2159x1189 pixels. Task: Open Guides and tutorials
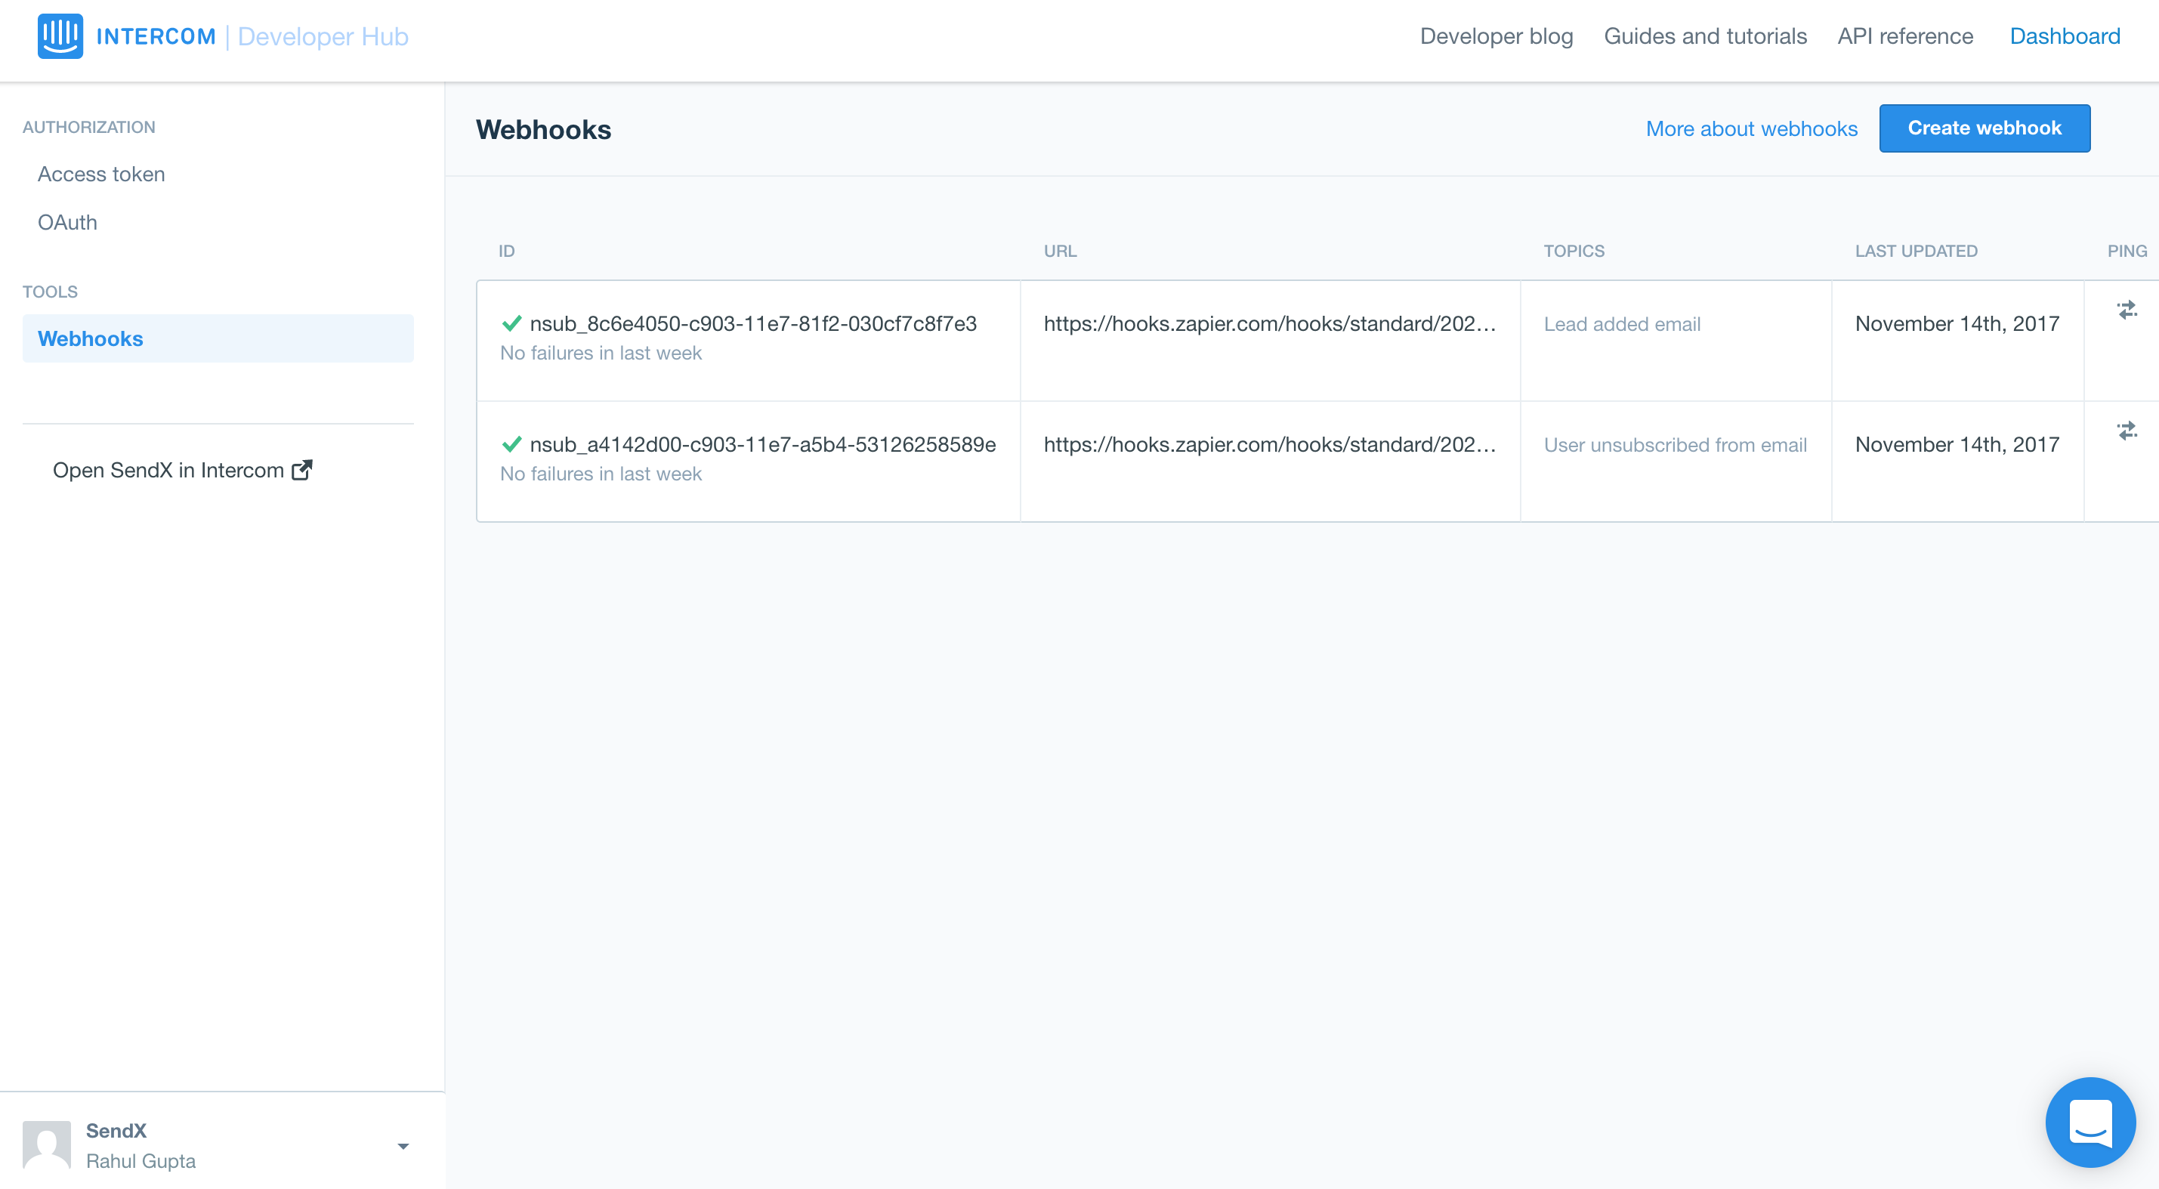(1705, 36)
